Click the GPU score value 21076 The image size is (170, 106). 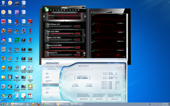click(x=75, y=86)
